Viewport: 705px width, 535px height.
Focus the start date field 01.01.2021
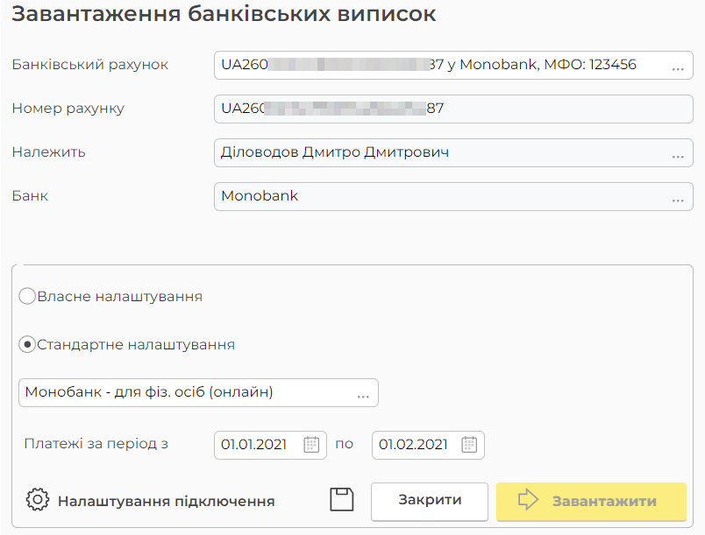254,445
